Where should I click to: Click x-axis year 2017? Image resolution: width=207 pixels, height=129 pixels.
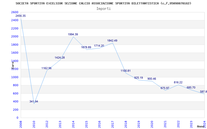click(113, 124)
